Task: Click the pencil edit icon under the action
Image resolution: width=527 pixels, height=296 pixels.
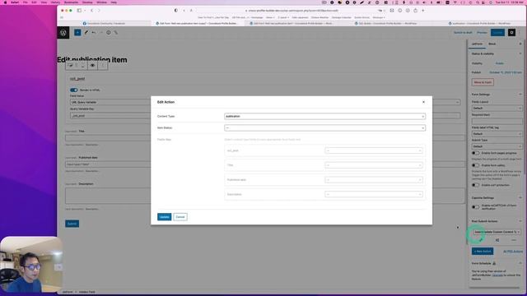Action: pos(481,240)
